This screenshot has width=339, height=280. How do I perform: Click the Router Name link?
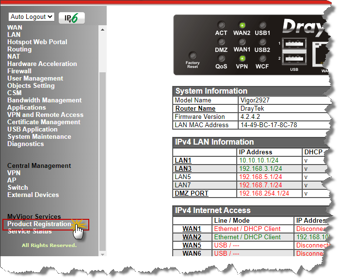[x=195, y=108]
